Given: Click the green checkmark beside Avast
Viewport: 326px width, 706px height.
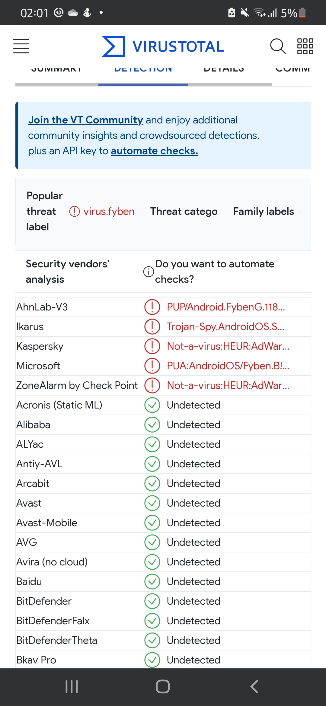Looking at the screenshot, I should (x=152, y=503).
